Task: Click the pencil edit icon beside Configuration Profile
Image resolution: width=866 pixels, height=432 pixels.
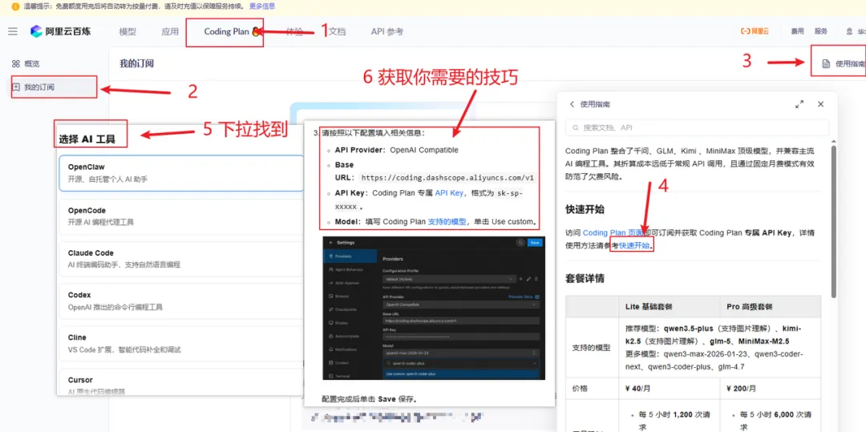Action: pos(528,279)
